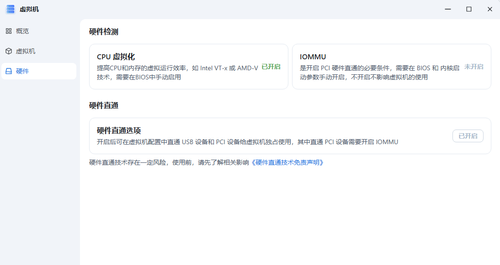Minimize the 虚拟机 window

pos(448,9)
